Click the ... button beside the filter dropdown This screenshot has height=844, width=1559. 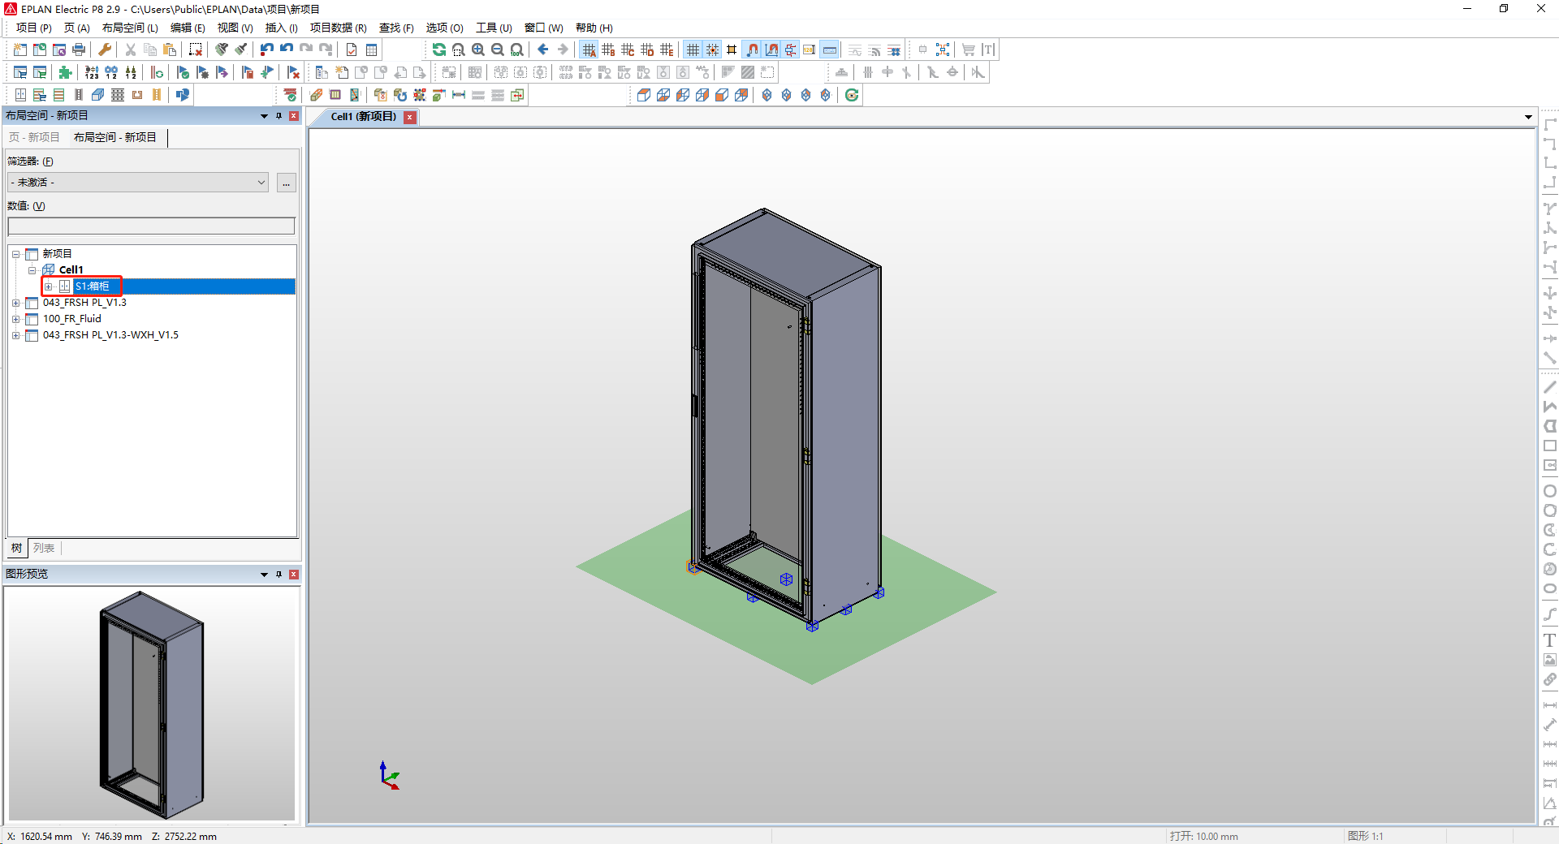coord(286,182)
